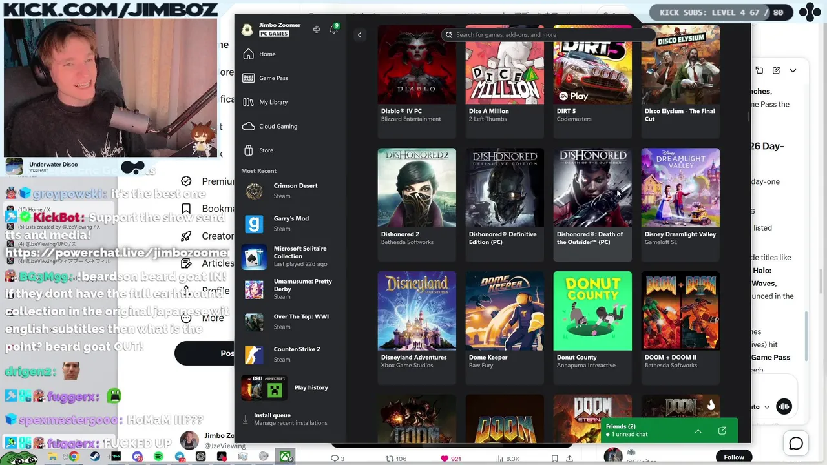Open Play history in sidebar

point(289,387)
